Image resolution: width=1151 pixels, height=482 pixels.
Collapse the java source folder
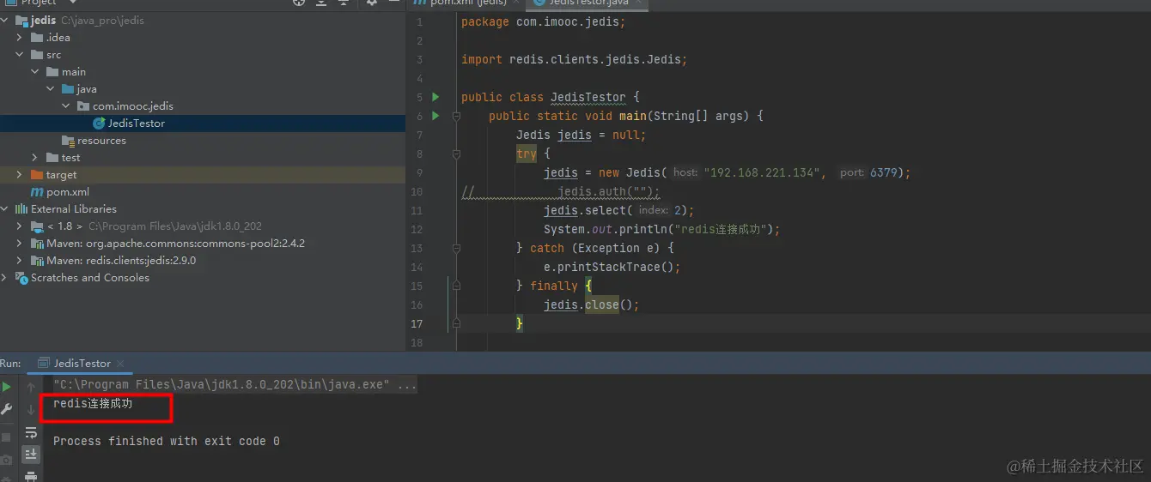(x=52, y=89)
